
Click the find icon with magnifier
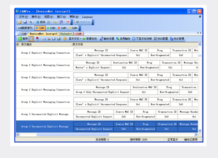coord(49,39)
